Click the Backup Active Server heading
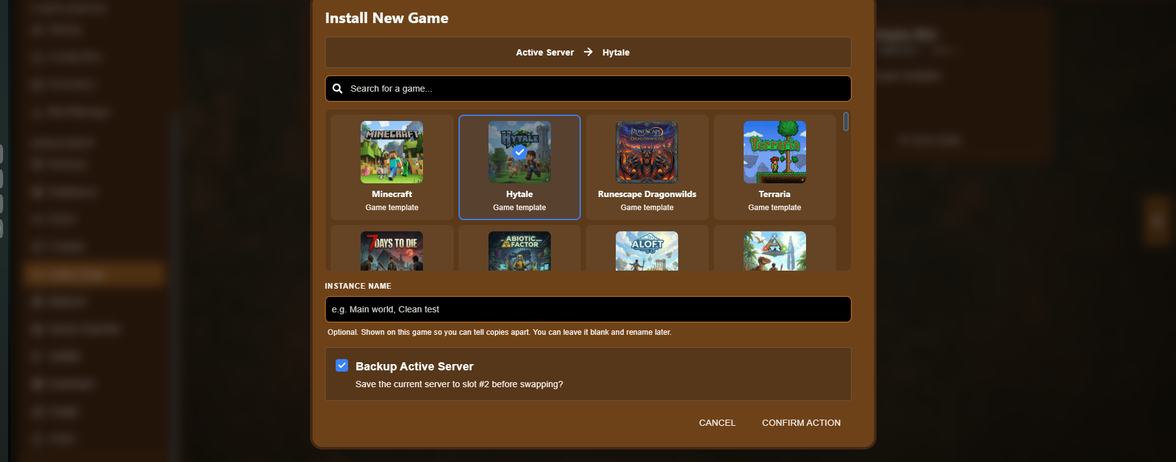The image size is (1176, 462). pyautogui.click(x=414, y=367)
